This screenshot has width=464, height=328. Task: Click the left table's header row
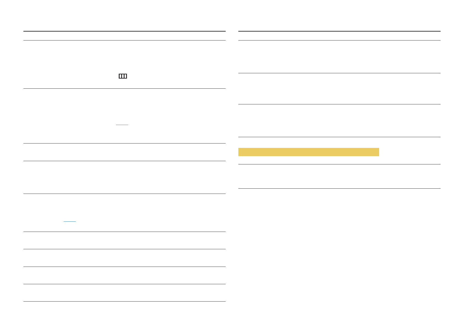coord(124,36)
